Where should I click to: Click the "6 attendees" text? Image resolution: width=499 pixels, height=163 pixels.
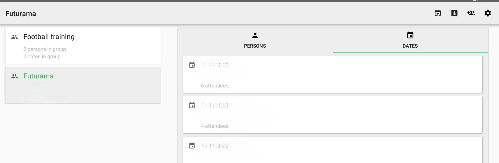[x=215, y=86]
